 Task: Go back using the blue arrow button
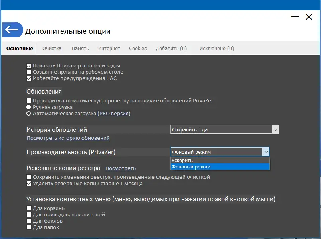[13, 30]
